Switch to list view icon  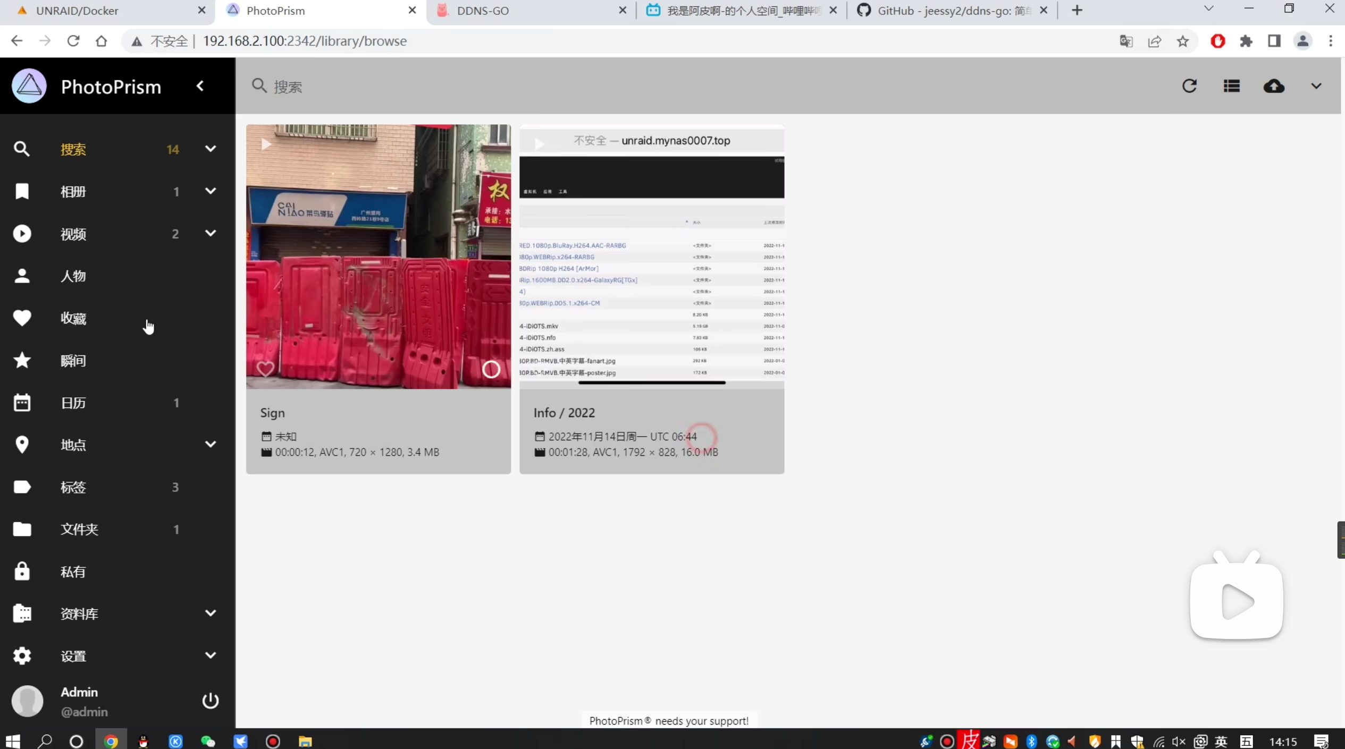[x=1231, y=86]
